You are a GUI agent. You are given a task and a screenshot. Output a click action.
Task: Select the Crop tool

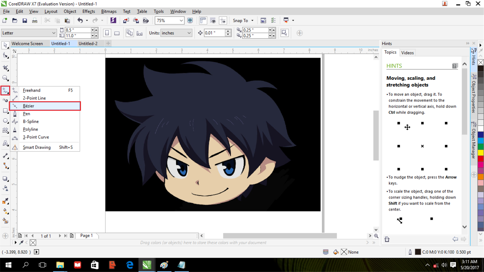[5, 68]
